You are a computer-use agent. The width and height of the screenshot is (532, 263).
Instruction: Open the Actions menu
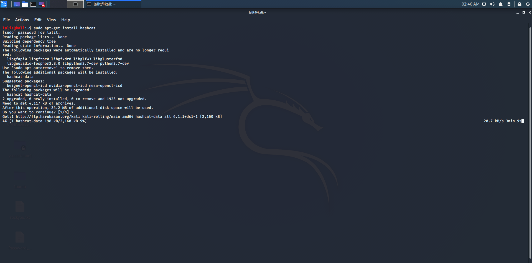22,20
